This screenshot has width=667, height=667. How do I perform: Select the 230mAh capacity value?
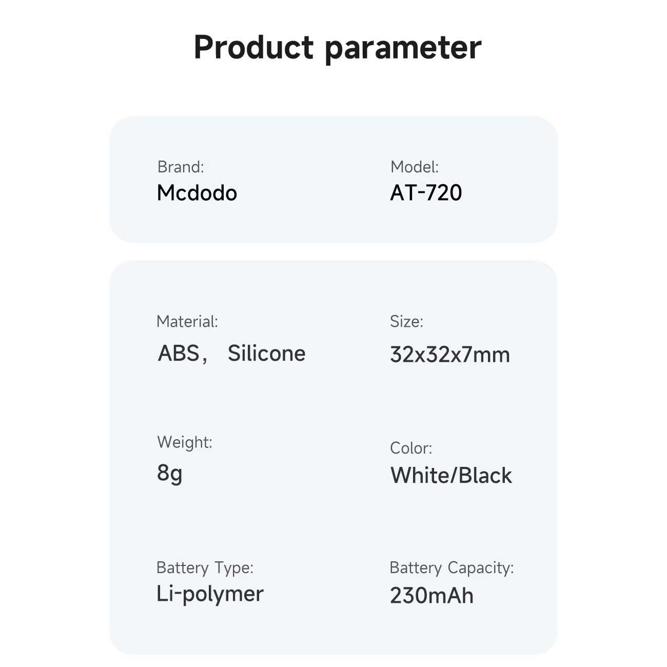pyautogui.click(x=431, y=596)
